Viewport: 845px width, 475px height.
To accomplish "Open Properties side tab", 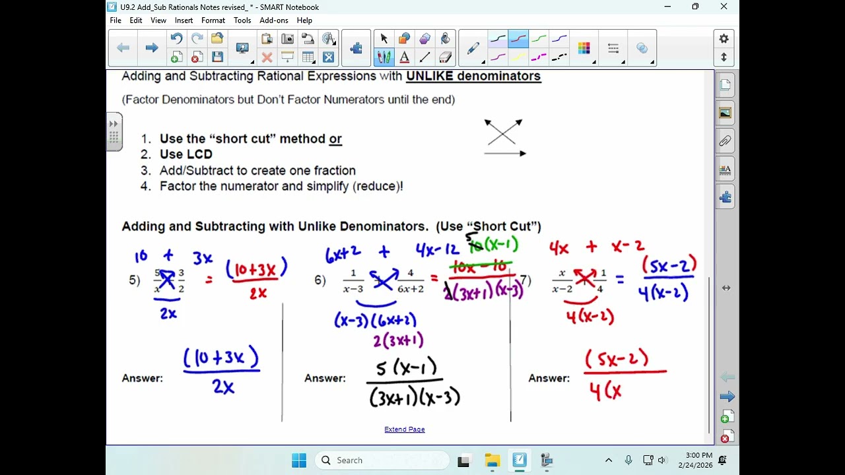I will [725, 169].
